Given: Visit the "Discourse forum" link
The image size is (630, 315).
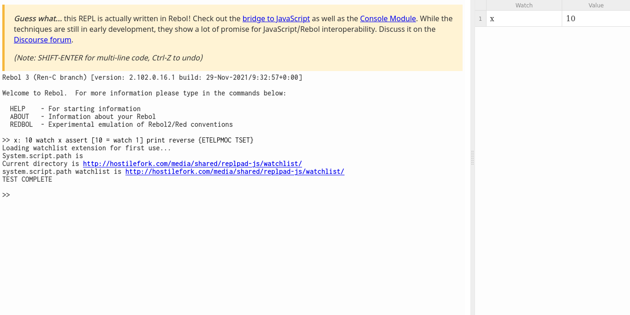Looking at the screenshot, I should pyautogui.click(x=42, y=40).
